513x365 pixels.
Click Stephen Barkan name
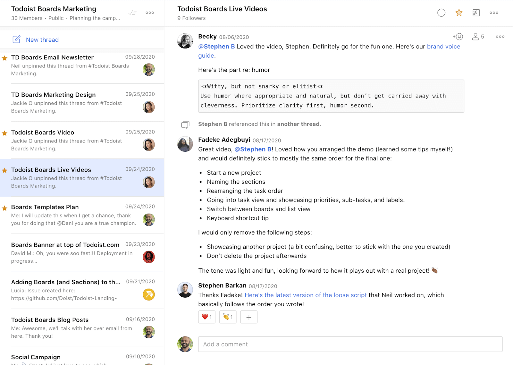[x=222, y=285]
